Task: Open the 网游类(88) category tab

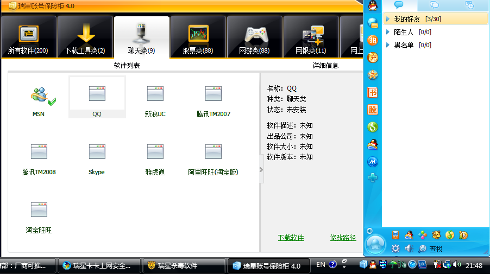Action: (x=255, y=37)
